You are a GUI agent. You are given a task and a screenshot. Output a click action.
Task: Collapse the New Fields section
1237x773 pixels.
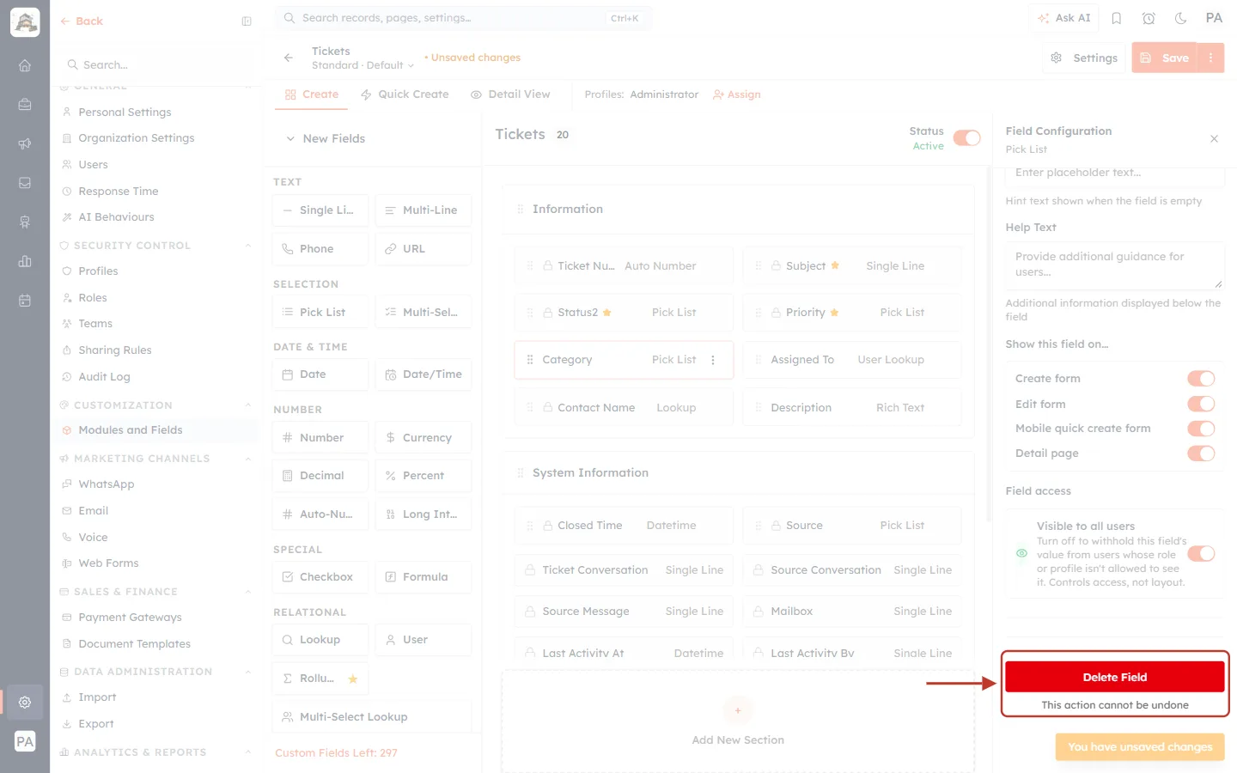290,138
